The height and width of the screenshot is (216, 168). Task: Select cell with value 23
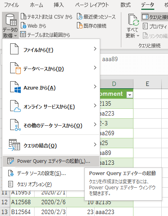click(80, 212)
